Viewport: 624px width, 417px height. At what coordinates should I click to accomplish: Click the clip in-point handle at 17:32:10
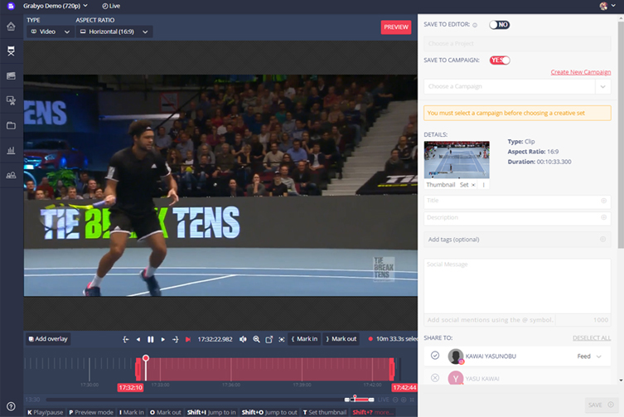(x=138, y=369)
